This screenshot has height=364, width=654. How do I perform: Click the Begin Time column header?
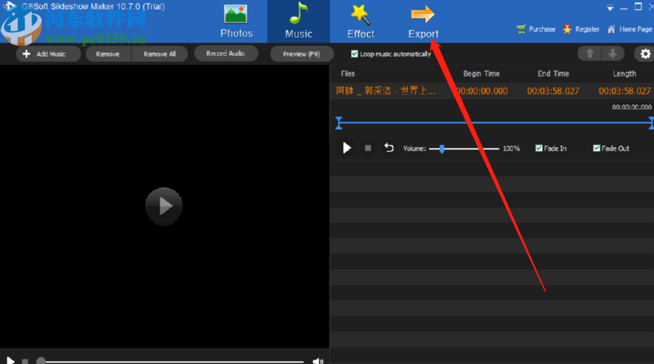tap(481, 74)
